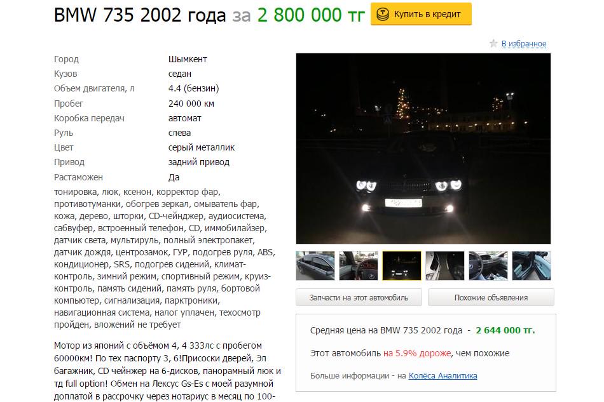Select the sixth thumbnail showing door interior
This screenshot has width=604, height=402.
[532, 265]
